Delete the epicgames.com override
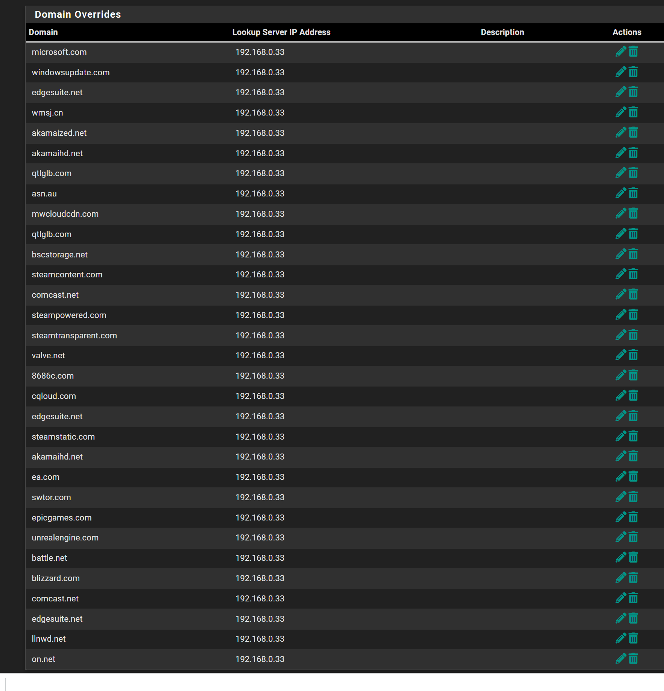 634,517
